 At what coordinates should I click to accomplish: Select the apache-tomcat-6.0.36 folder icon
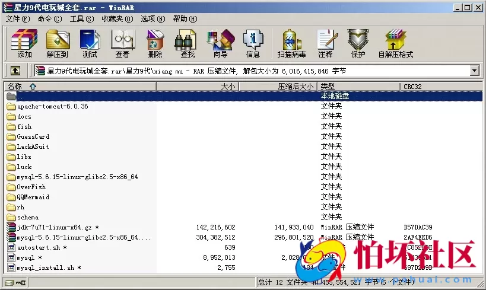pyautogui.click(x=11, y=107)
